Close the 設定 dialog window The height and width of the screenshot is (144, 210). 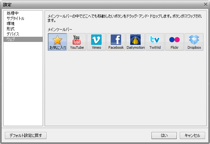205,5
